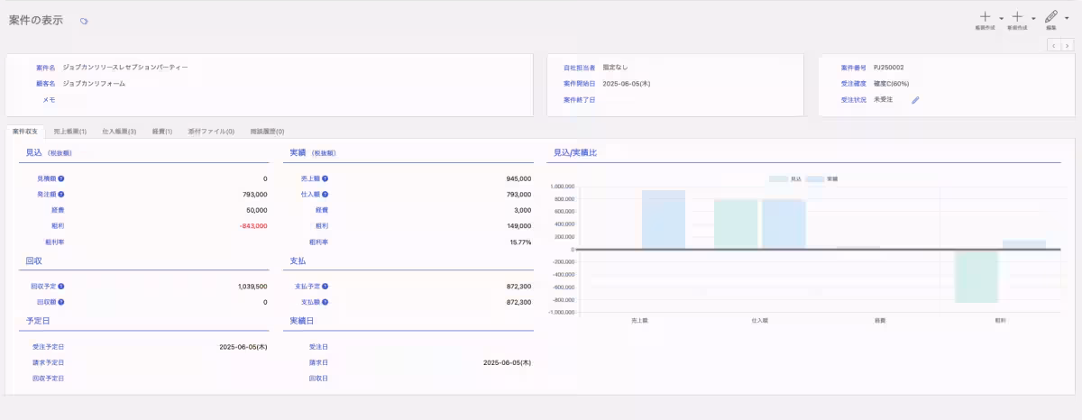Click the 見込/実績比 chart heading

(575, 152)
